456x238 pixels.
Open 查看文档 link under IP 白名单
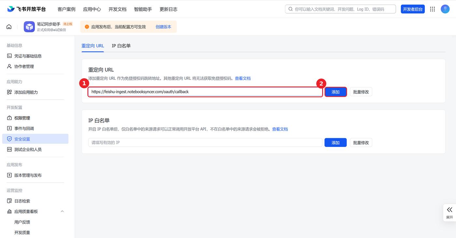coord(280,129)
